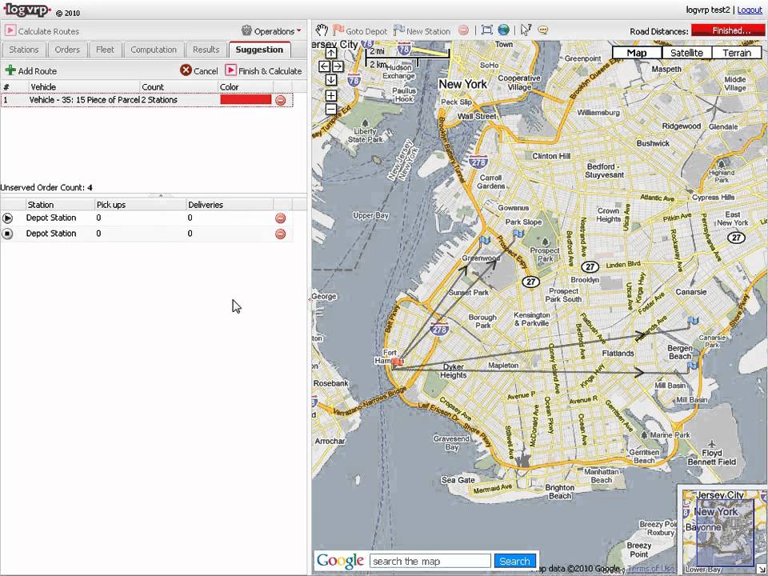This screenshot has height=576, width=768.
Task: Click the 2 Stations count cell
Action: coord(160,100)
